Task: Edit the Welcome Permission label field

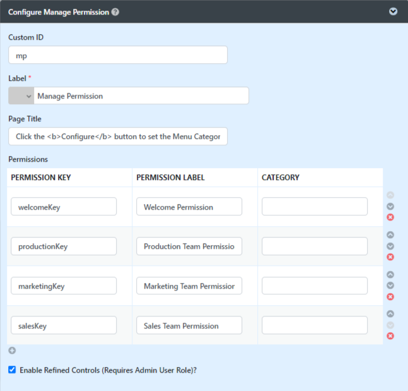Action: tap(189, 207)
